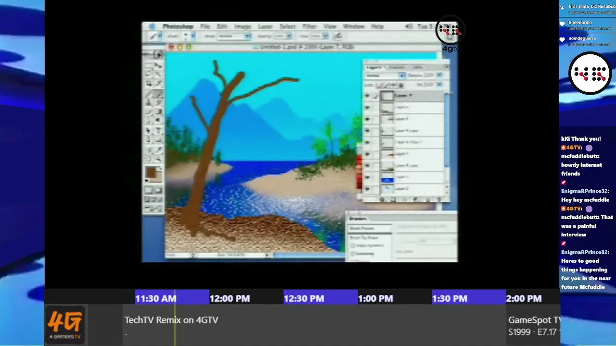Switch to Quick Mask mode in the toolbox
The width and height of the screenshot is (616, 346).
coord(158,191)
